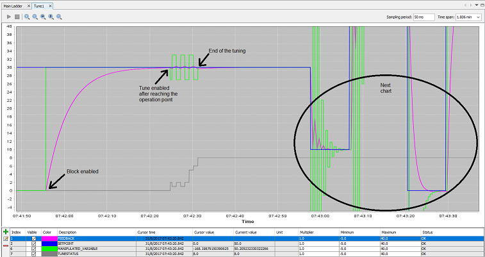Click FEEDBACK row multiplier 1.0 cell
Image resolution: width=485 pixels, height=257 pixels.
tap(318, 239)
